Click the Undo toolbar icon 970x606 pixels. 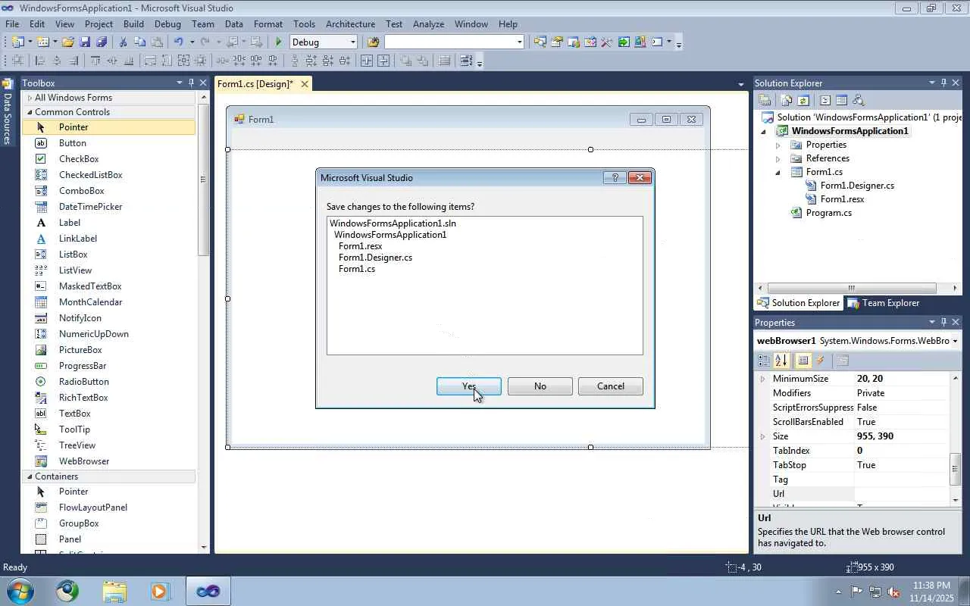[x=179, y=42]
